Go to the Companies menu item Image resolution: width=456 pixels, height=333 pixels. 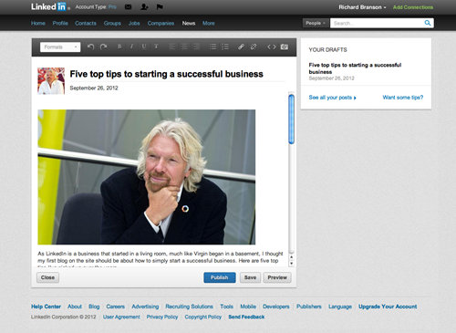coord(161,23)
